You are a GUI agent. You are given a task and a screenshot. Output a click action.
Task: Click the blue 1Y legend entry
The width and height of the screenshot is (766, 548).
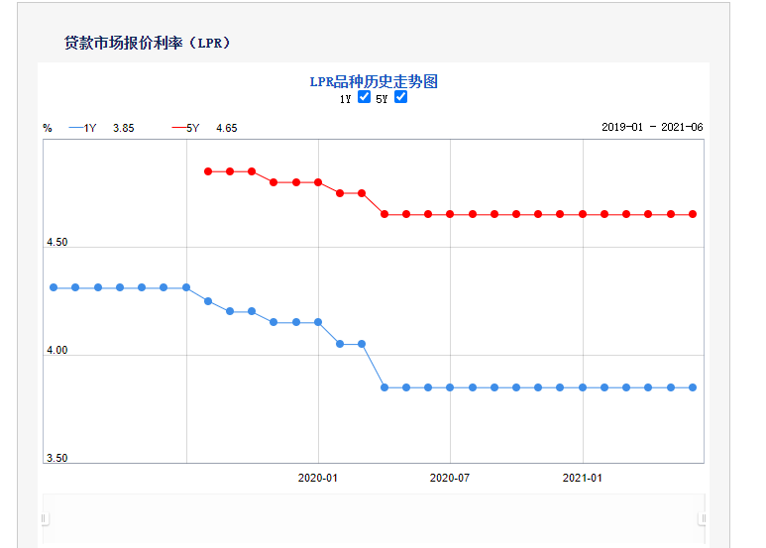pyautogui.click(x=82, y=128)
